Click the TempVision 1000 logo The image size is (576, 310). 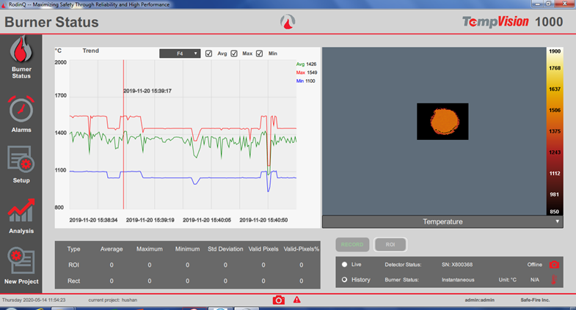[512, 22]
